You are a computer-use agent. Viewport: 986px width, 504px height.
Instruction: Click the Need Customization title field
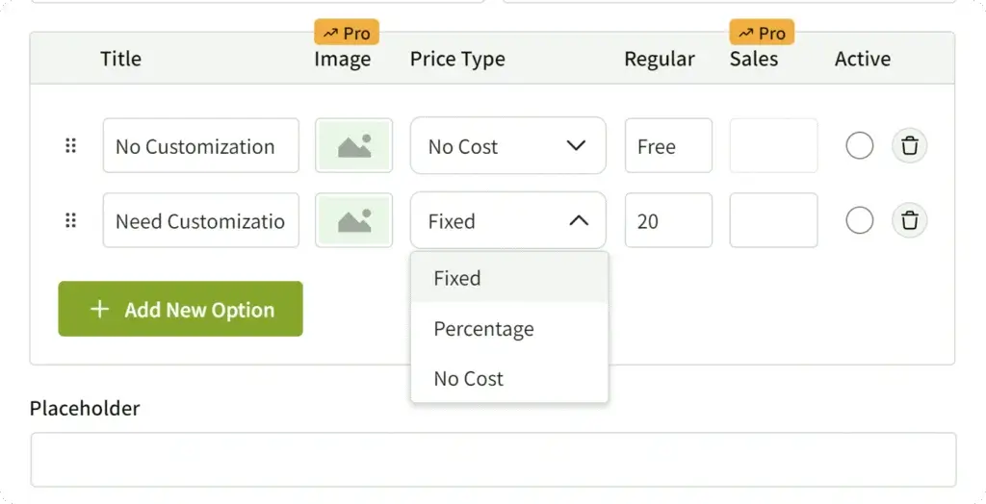coord(200,221)
